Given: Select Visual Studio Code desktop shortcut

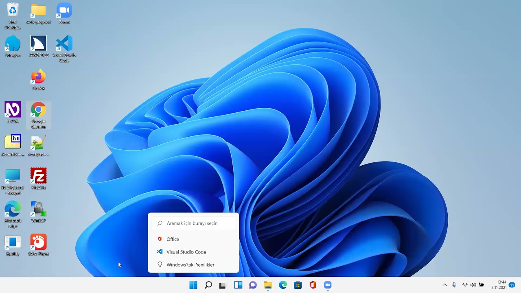Looking at the screenshot, I should (x=64, y=49).
